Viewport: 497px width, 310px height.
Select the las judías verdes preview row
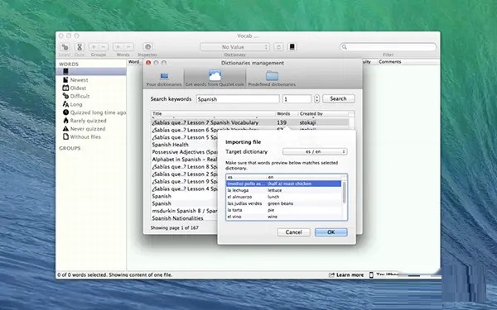coord(284,203)
